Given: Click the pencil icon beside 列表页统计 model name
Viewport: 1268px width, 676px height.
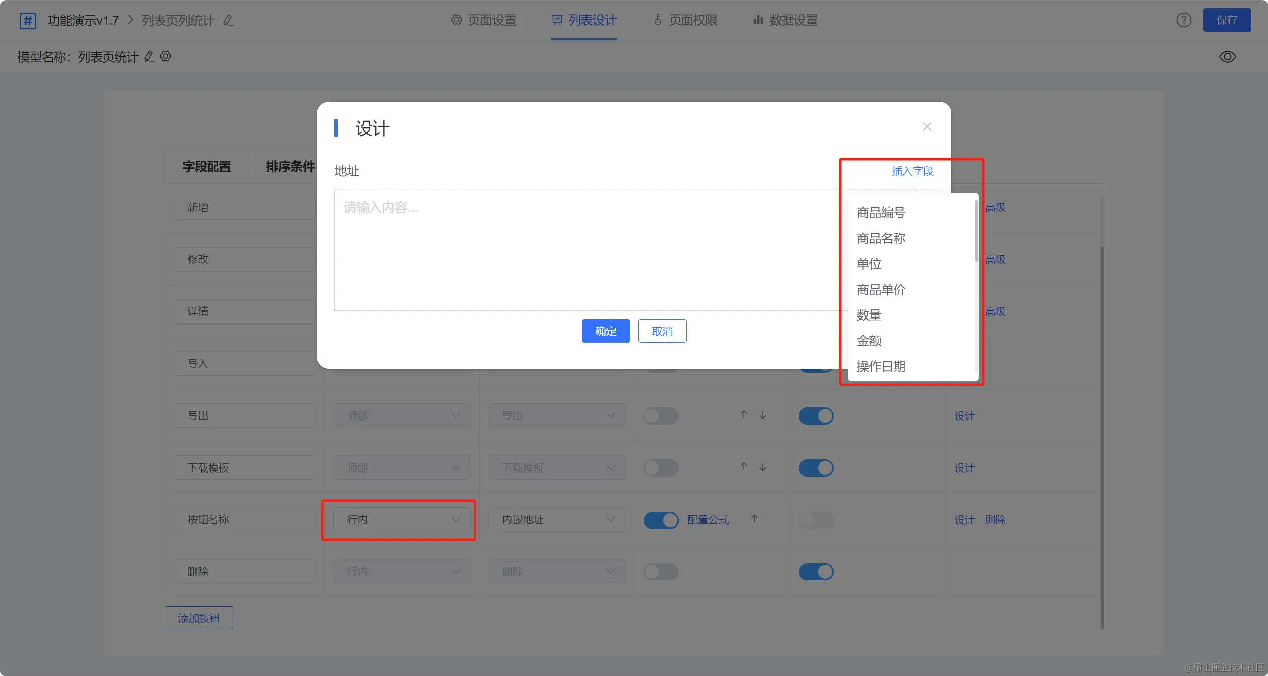Looking at the screenshot, I should point(149,57).
